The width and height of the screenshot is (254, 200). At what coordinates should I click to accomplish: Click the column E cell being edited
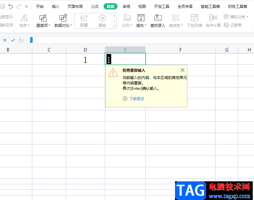point(125,59)
